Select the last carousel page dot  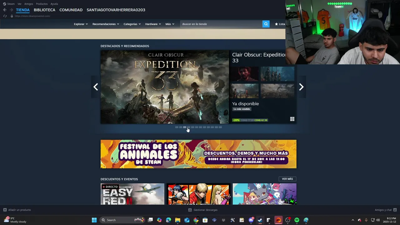pos(220,127)
